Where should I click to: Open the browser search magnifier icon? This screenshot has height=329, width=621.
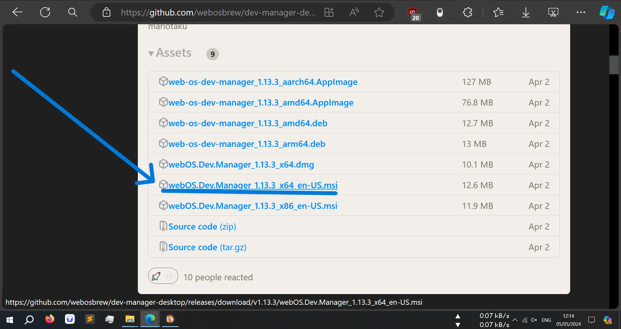pyautogui.click(x=72, y=12)
